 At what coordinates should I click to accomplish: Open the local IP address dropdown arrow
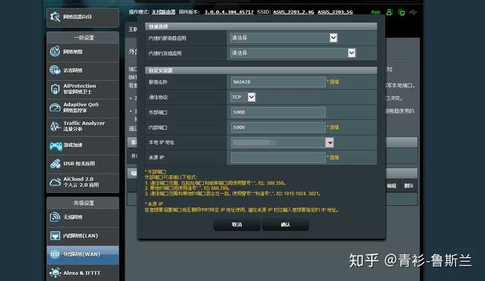[329, 142]
